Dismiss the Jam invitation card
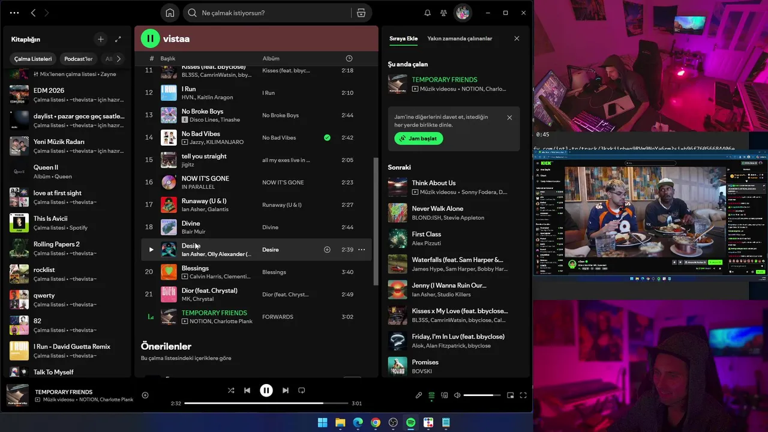768x432 pixels. pyautogui.click(x=509, y=118)
